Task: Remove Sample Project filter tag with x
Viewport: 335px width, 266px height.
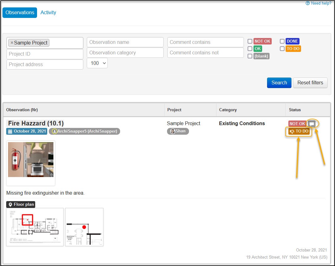Action: click(12, 43)
